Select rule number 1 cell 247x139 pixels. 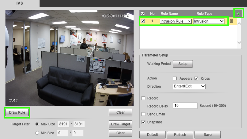point(152,21)
